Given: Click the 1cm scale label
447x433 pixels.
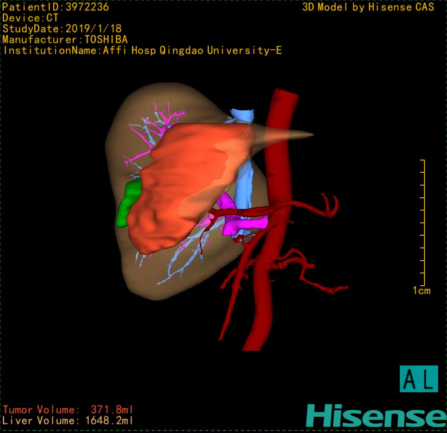Looking at the screenshot, I should [x=422, y=290].
